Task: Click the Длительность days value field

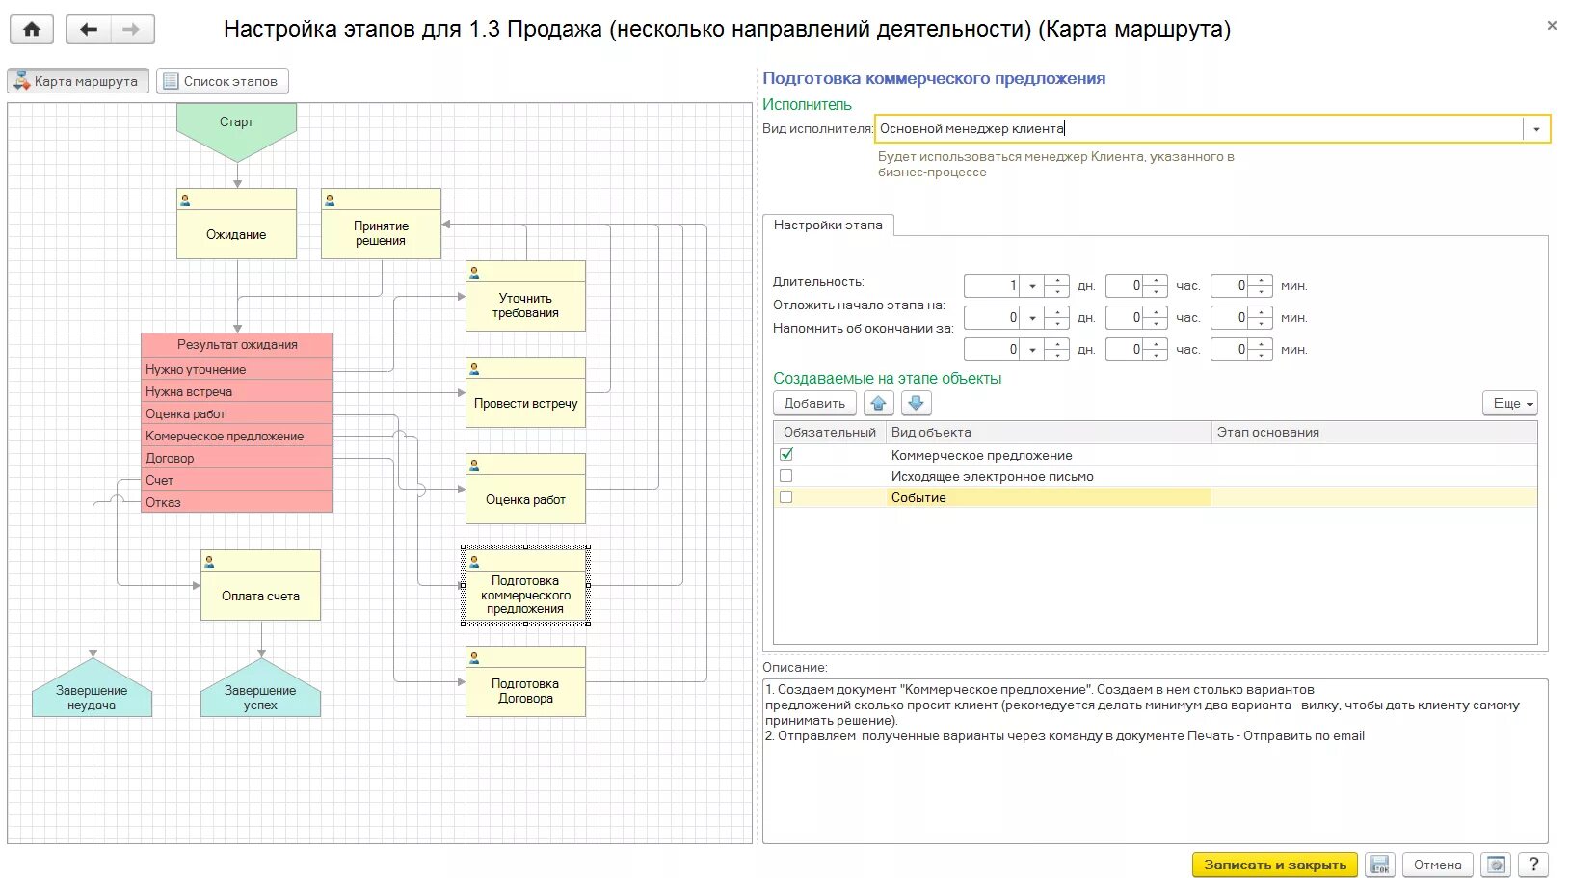Action: [x=992, y=286]
